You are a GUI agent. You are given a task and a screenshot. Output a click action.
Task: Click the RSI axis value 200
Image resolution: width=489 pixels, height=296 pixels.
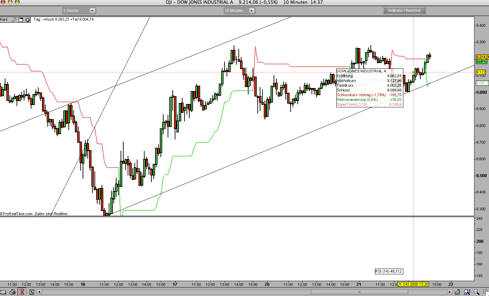[480, 241]
